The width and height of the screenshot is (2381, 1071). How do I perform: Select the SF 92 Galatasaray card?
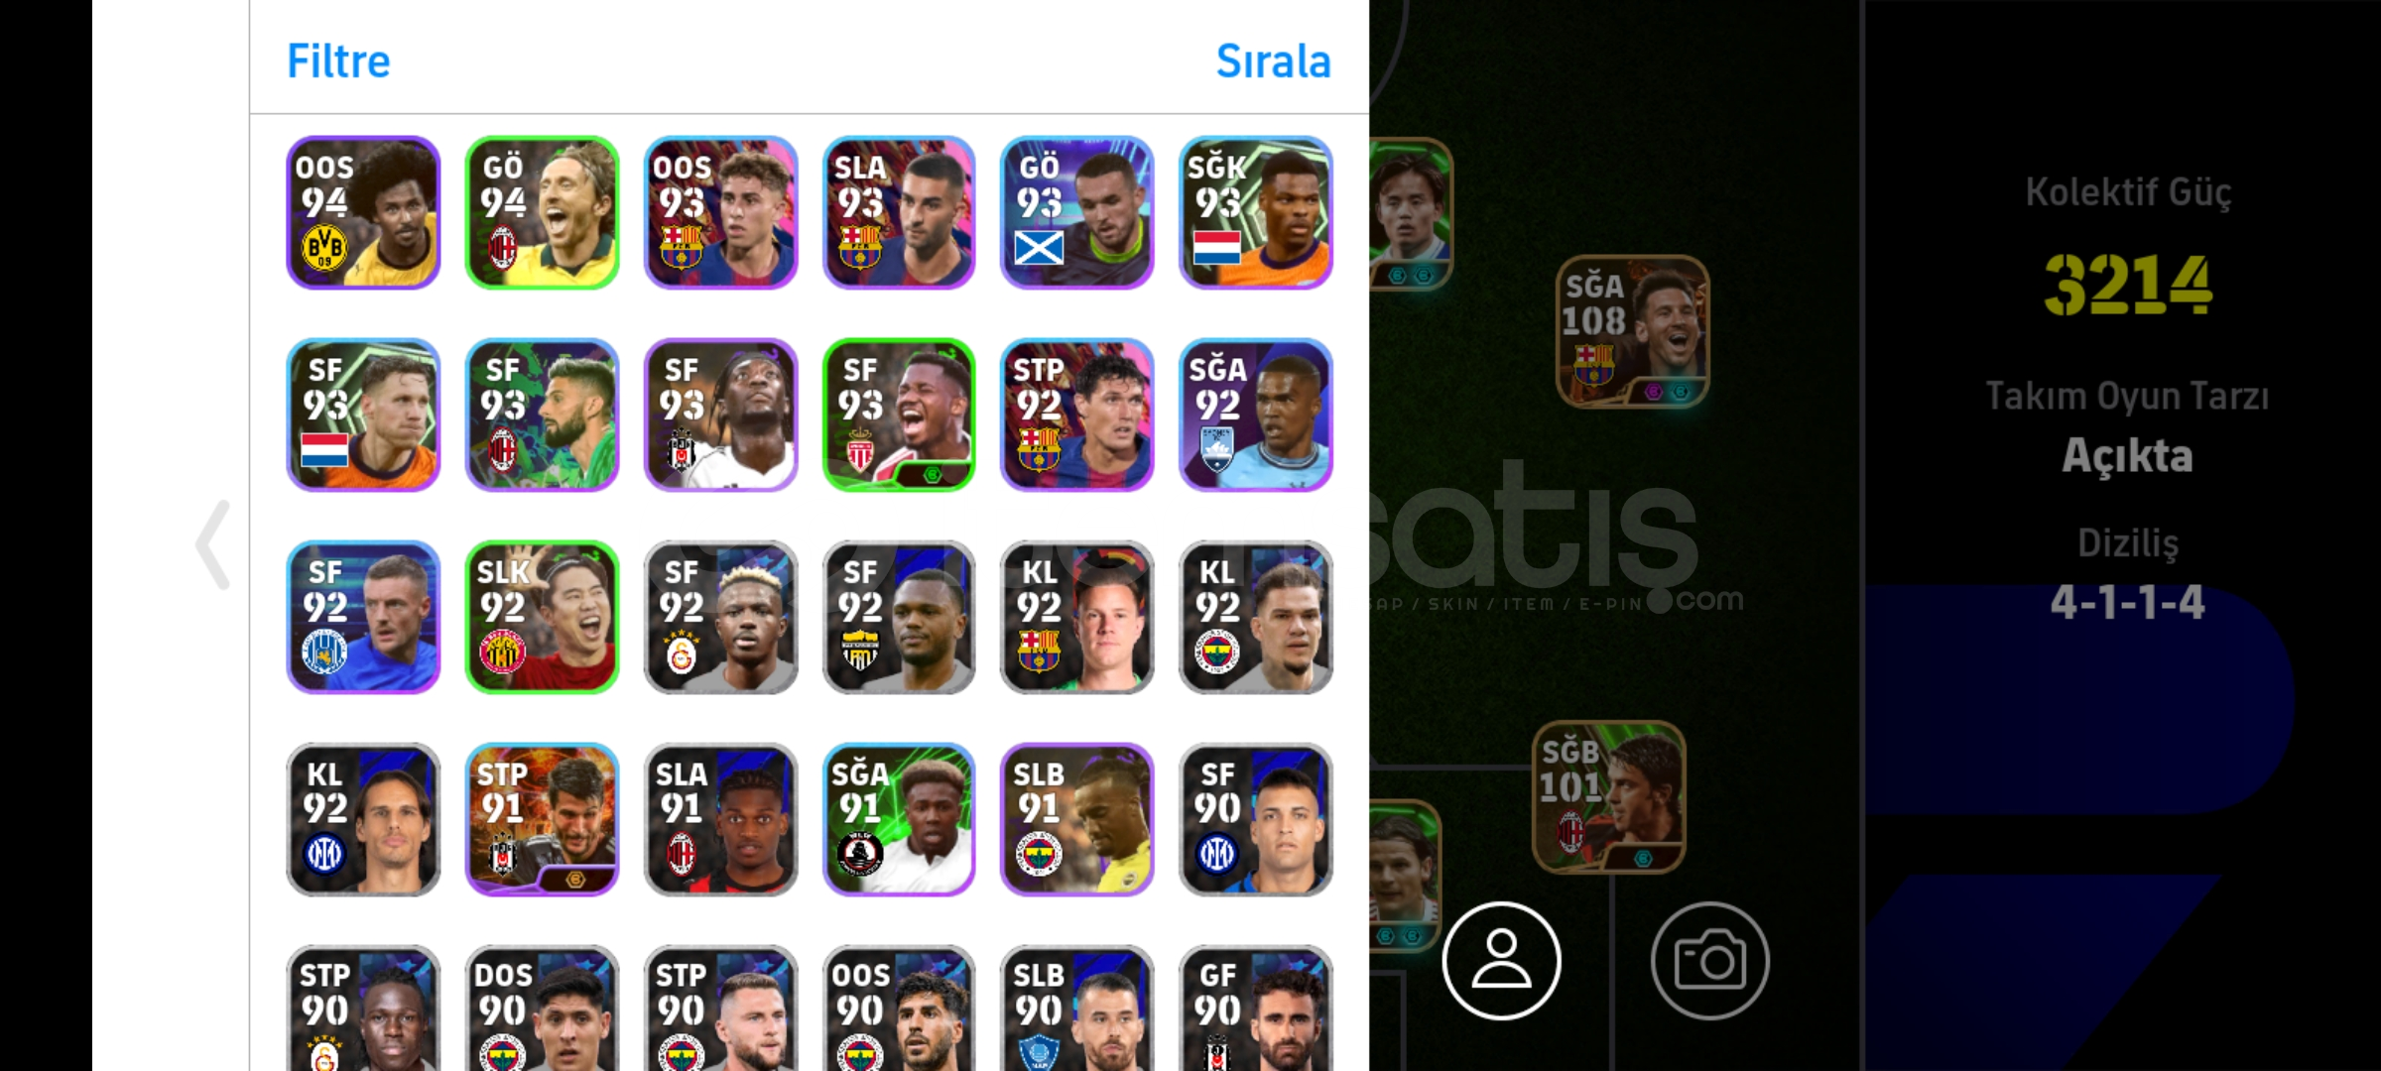coord(720,617)
